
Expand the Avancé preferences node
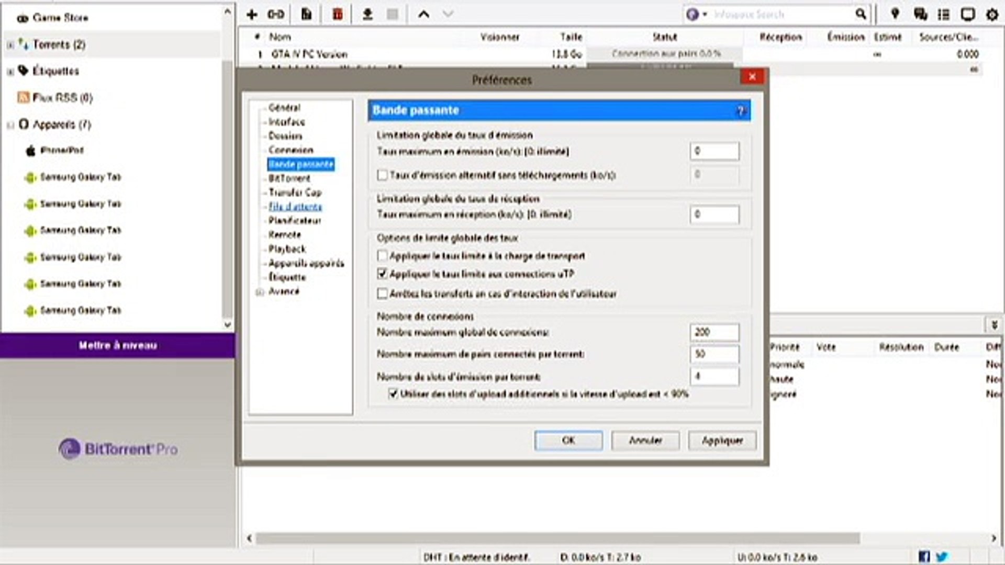pos(259,292)
